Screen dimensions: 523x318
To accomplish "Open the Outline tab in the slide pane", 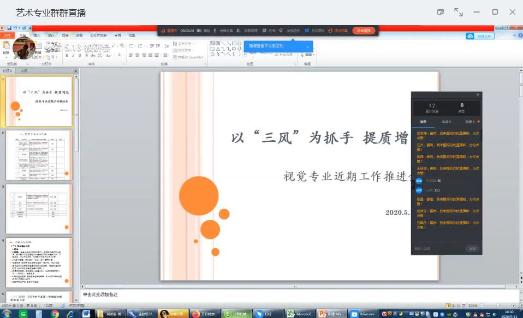I will (23, 70).
